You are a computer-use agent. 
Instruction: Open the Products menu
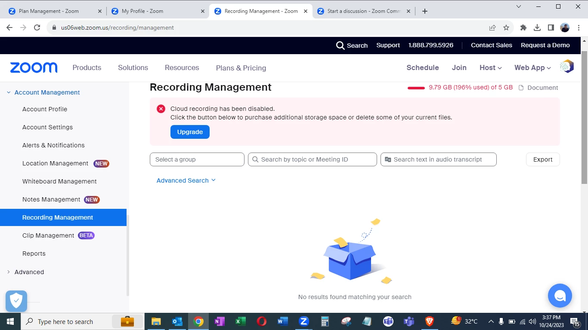coord(87,67)
